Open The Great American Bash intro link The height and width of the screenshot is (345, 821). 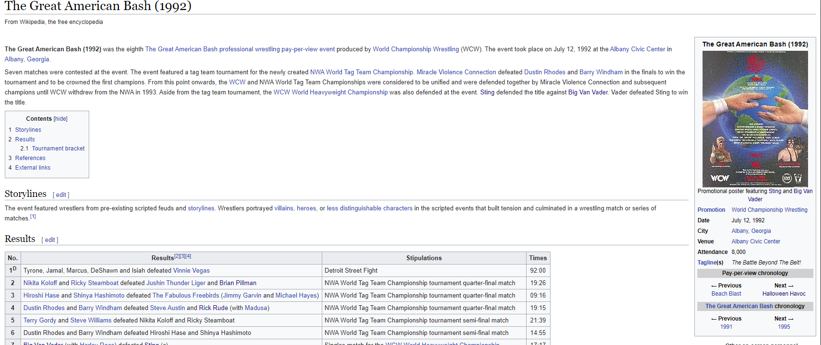[181, 49]
